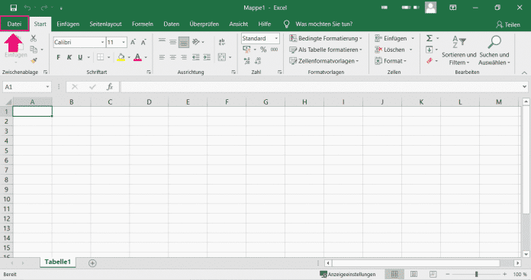Screen dimensions: 531x280
Task: Toggle underline U button
Action: [x=80, y=57]
